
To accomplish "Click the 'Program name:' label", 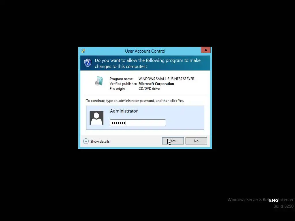I will pos(122,79).
